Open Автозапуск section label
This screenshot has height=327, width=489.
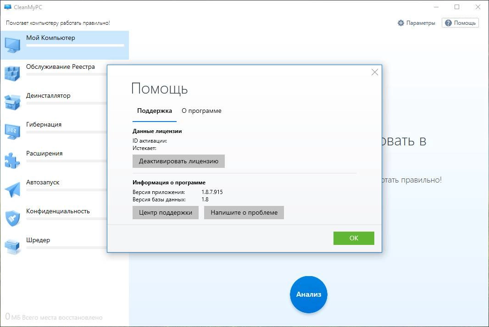coord(43,183)
